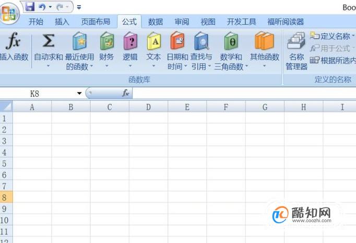Click the Select All corner triangle
Viewport: 356px width, 243px height.
(x=6, y=107)
